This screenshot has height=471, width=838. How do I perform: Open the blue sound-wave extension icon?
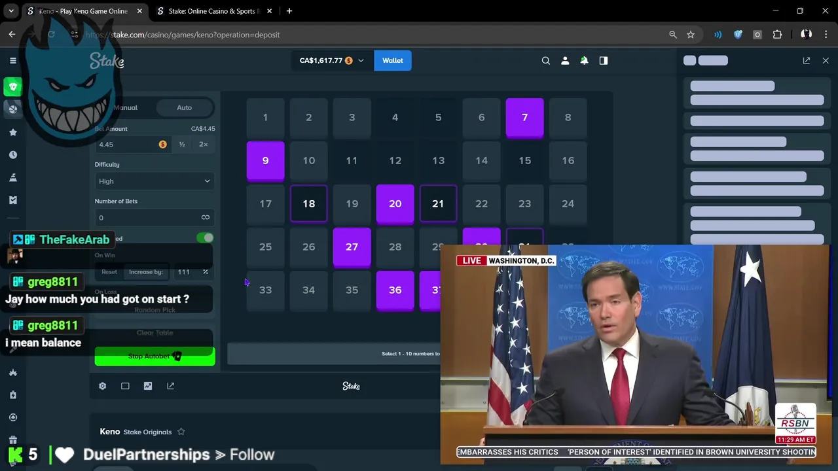click(718, 35)
